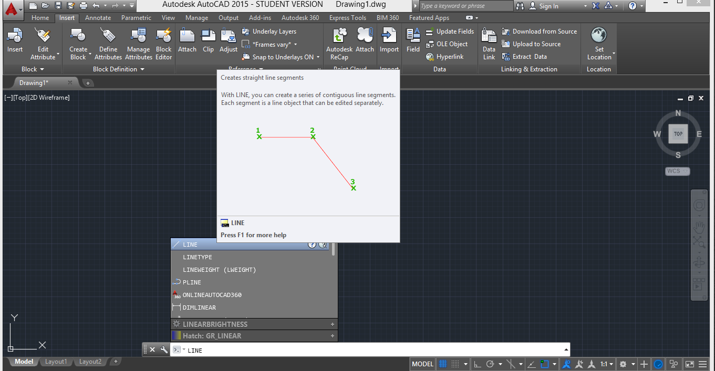
Task: Click the Adjust underlay icon
Action: tap(229, 36)
